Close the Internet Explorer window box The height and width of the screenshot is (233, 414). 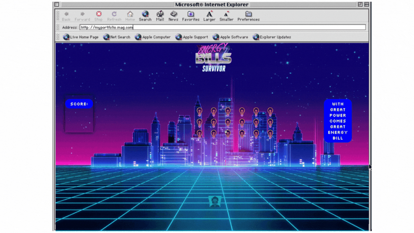[x=57, y=4]
